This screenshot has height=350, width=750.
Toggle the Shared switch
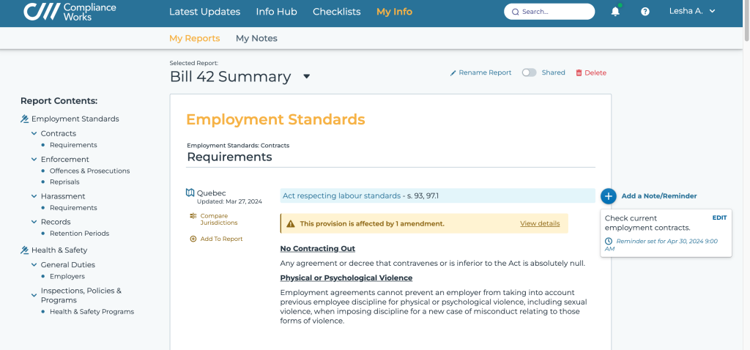(x=529, y=72)
